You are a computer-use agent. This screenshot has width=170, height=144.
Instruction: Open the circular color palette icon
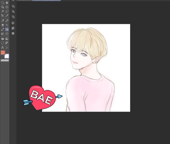(13, 23)
